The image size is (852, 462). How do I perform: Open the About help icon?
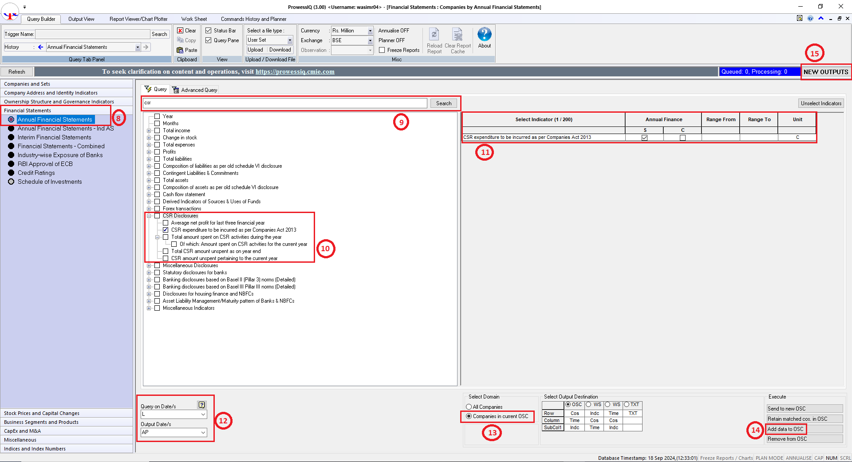[485, 35]
